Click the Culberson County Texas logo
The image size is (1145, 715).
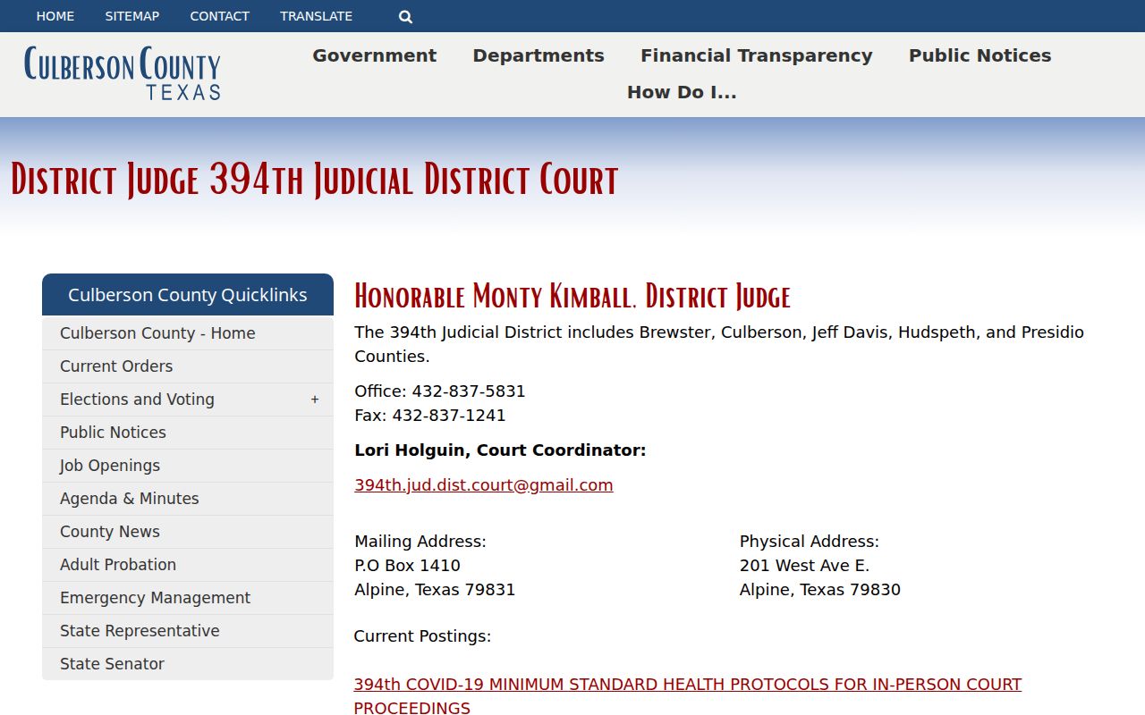[x=123, y=73]
